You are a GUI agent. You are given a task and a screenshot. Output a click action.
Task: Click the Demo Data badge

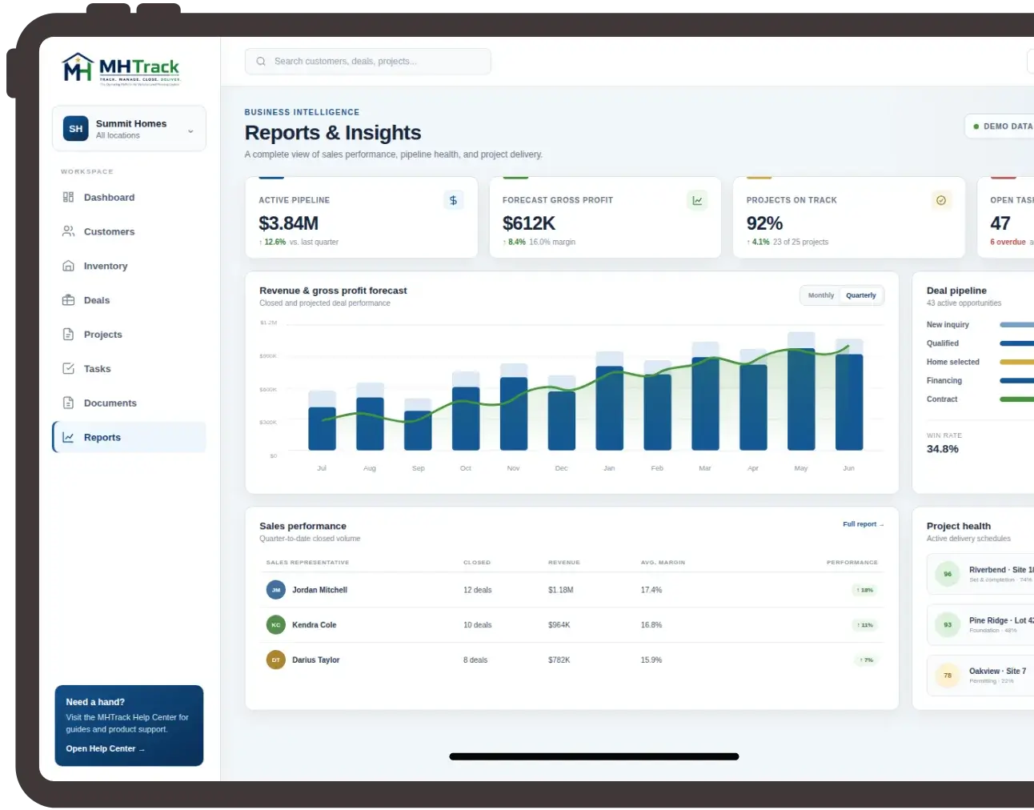(x=1000, y=126)
